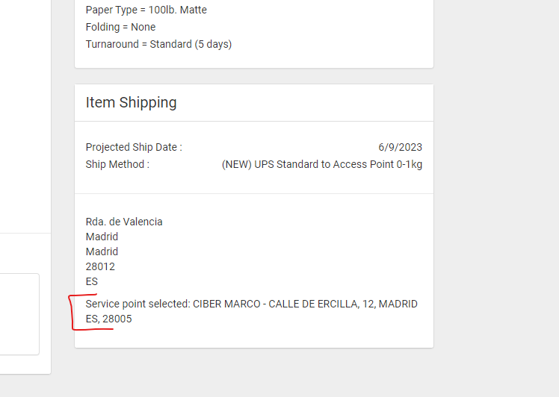
Task: Click Service point selected CIBER MARCO text
Action: click(x=173, y=304)
